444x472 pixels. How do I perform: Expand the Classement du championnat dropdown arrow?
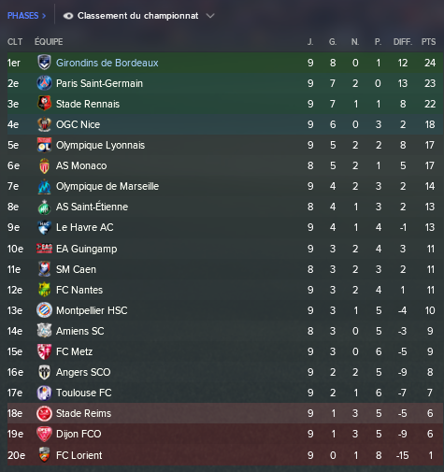click(210, 16)
